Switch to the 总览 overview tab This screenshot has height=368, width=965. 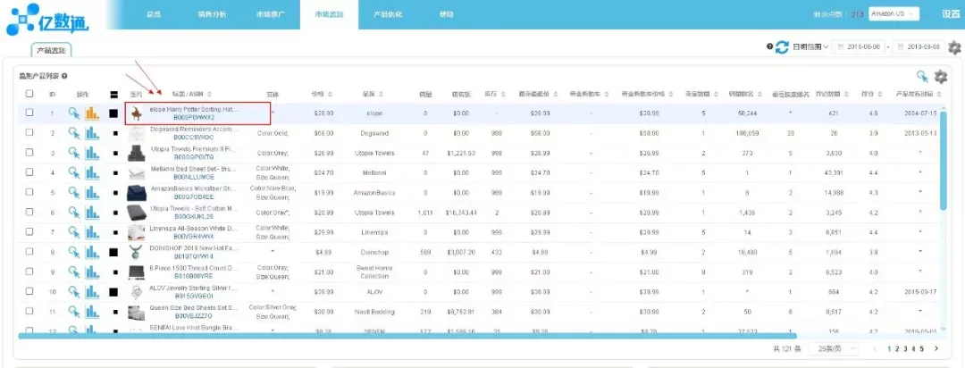pyautogui.click(x=154, y=14)
